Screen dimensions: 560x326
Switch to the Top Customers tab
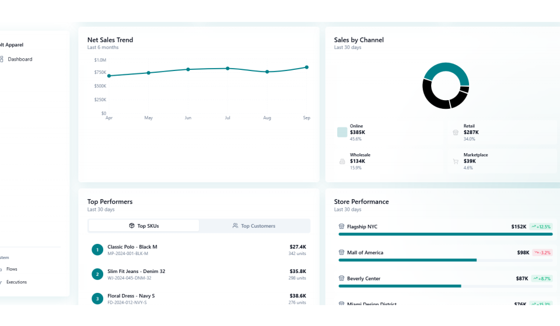tap(254, 226)
